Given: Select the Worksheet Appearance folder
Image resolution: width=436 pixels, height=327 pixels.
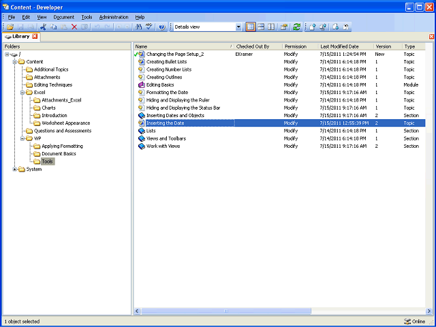Looking at the screenshot, I should (66, 123).
